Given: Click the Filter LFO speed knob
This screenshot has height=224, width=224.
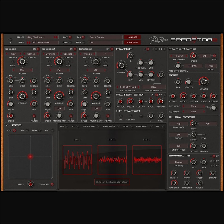Looking at the screenshot, I should coord(193,56).
